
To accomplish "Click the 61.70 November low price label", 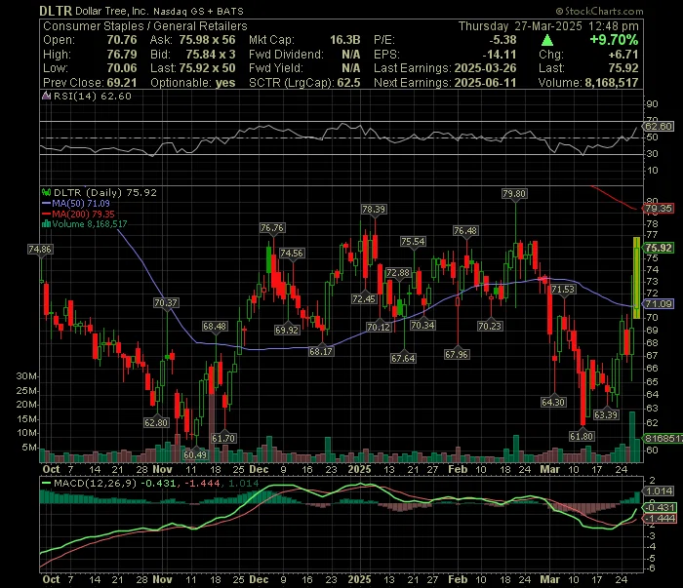I will tap(223, 438).
